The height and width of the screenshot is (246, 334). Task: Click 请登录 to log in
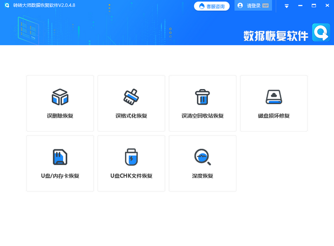click(x=254, y=6)
